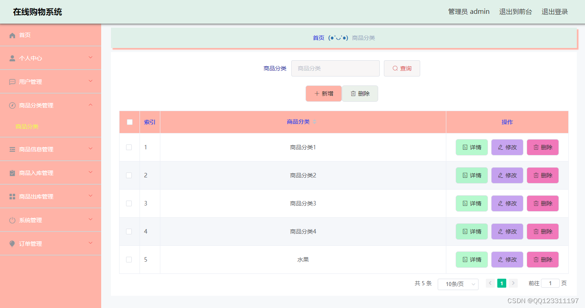
Task: Click the 新增 add button
Action: pyautogui.click(x=324, y=94)
